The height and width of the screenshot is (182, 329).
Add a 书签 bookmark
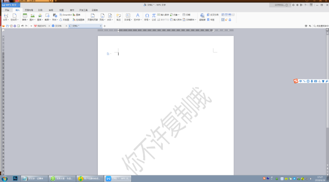(x=211, y=20)
